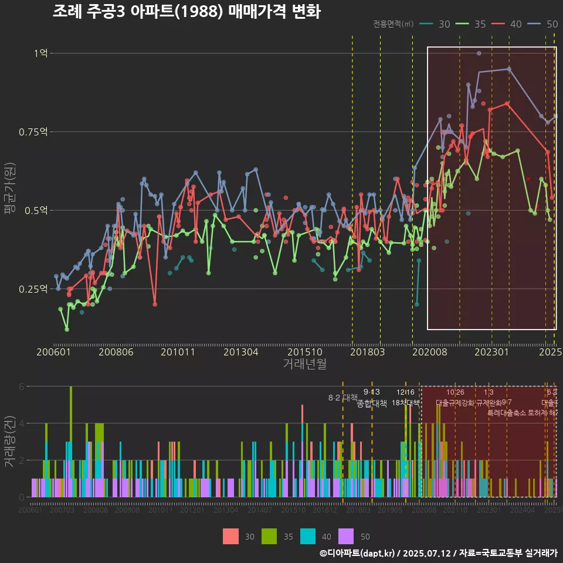Click the 12·16 18차대책 annotation label
The height and width of the screenshot is (563, 563).
[405, 398]
